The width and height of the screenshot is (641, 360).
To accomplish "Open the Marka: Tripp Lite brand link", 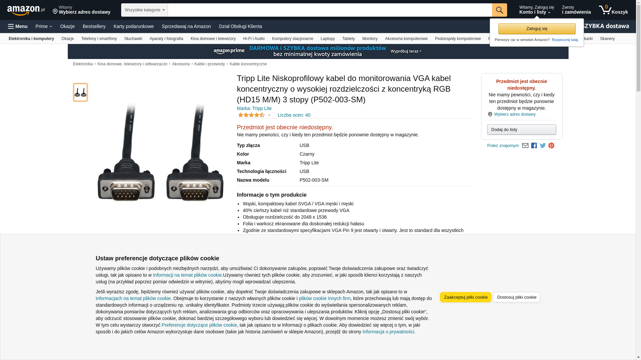I will [254, 108].
